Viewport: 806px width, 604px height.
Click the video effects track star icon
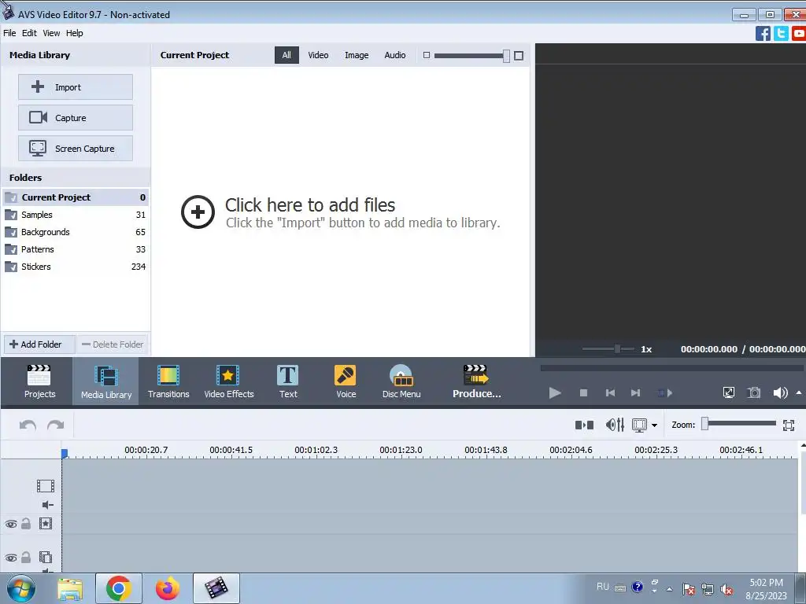coord(45,523)
